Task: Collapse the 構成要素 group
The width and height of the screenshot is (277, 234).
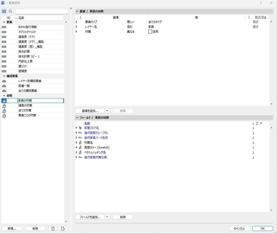Action: tap(4, 76)
